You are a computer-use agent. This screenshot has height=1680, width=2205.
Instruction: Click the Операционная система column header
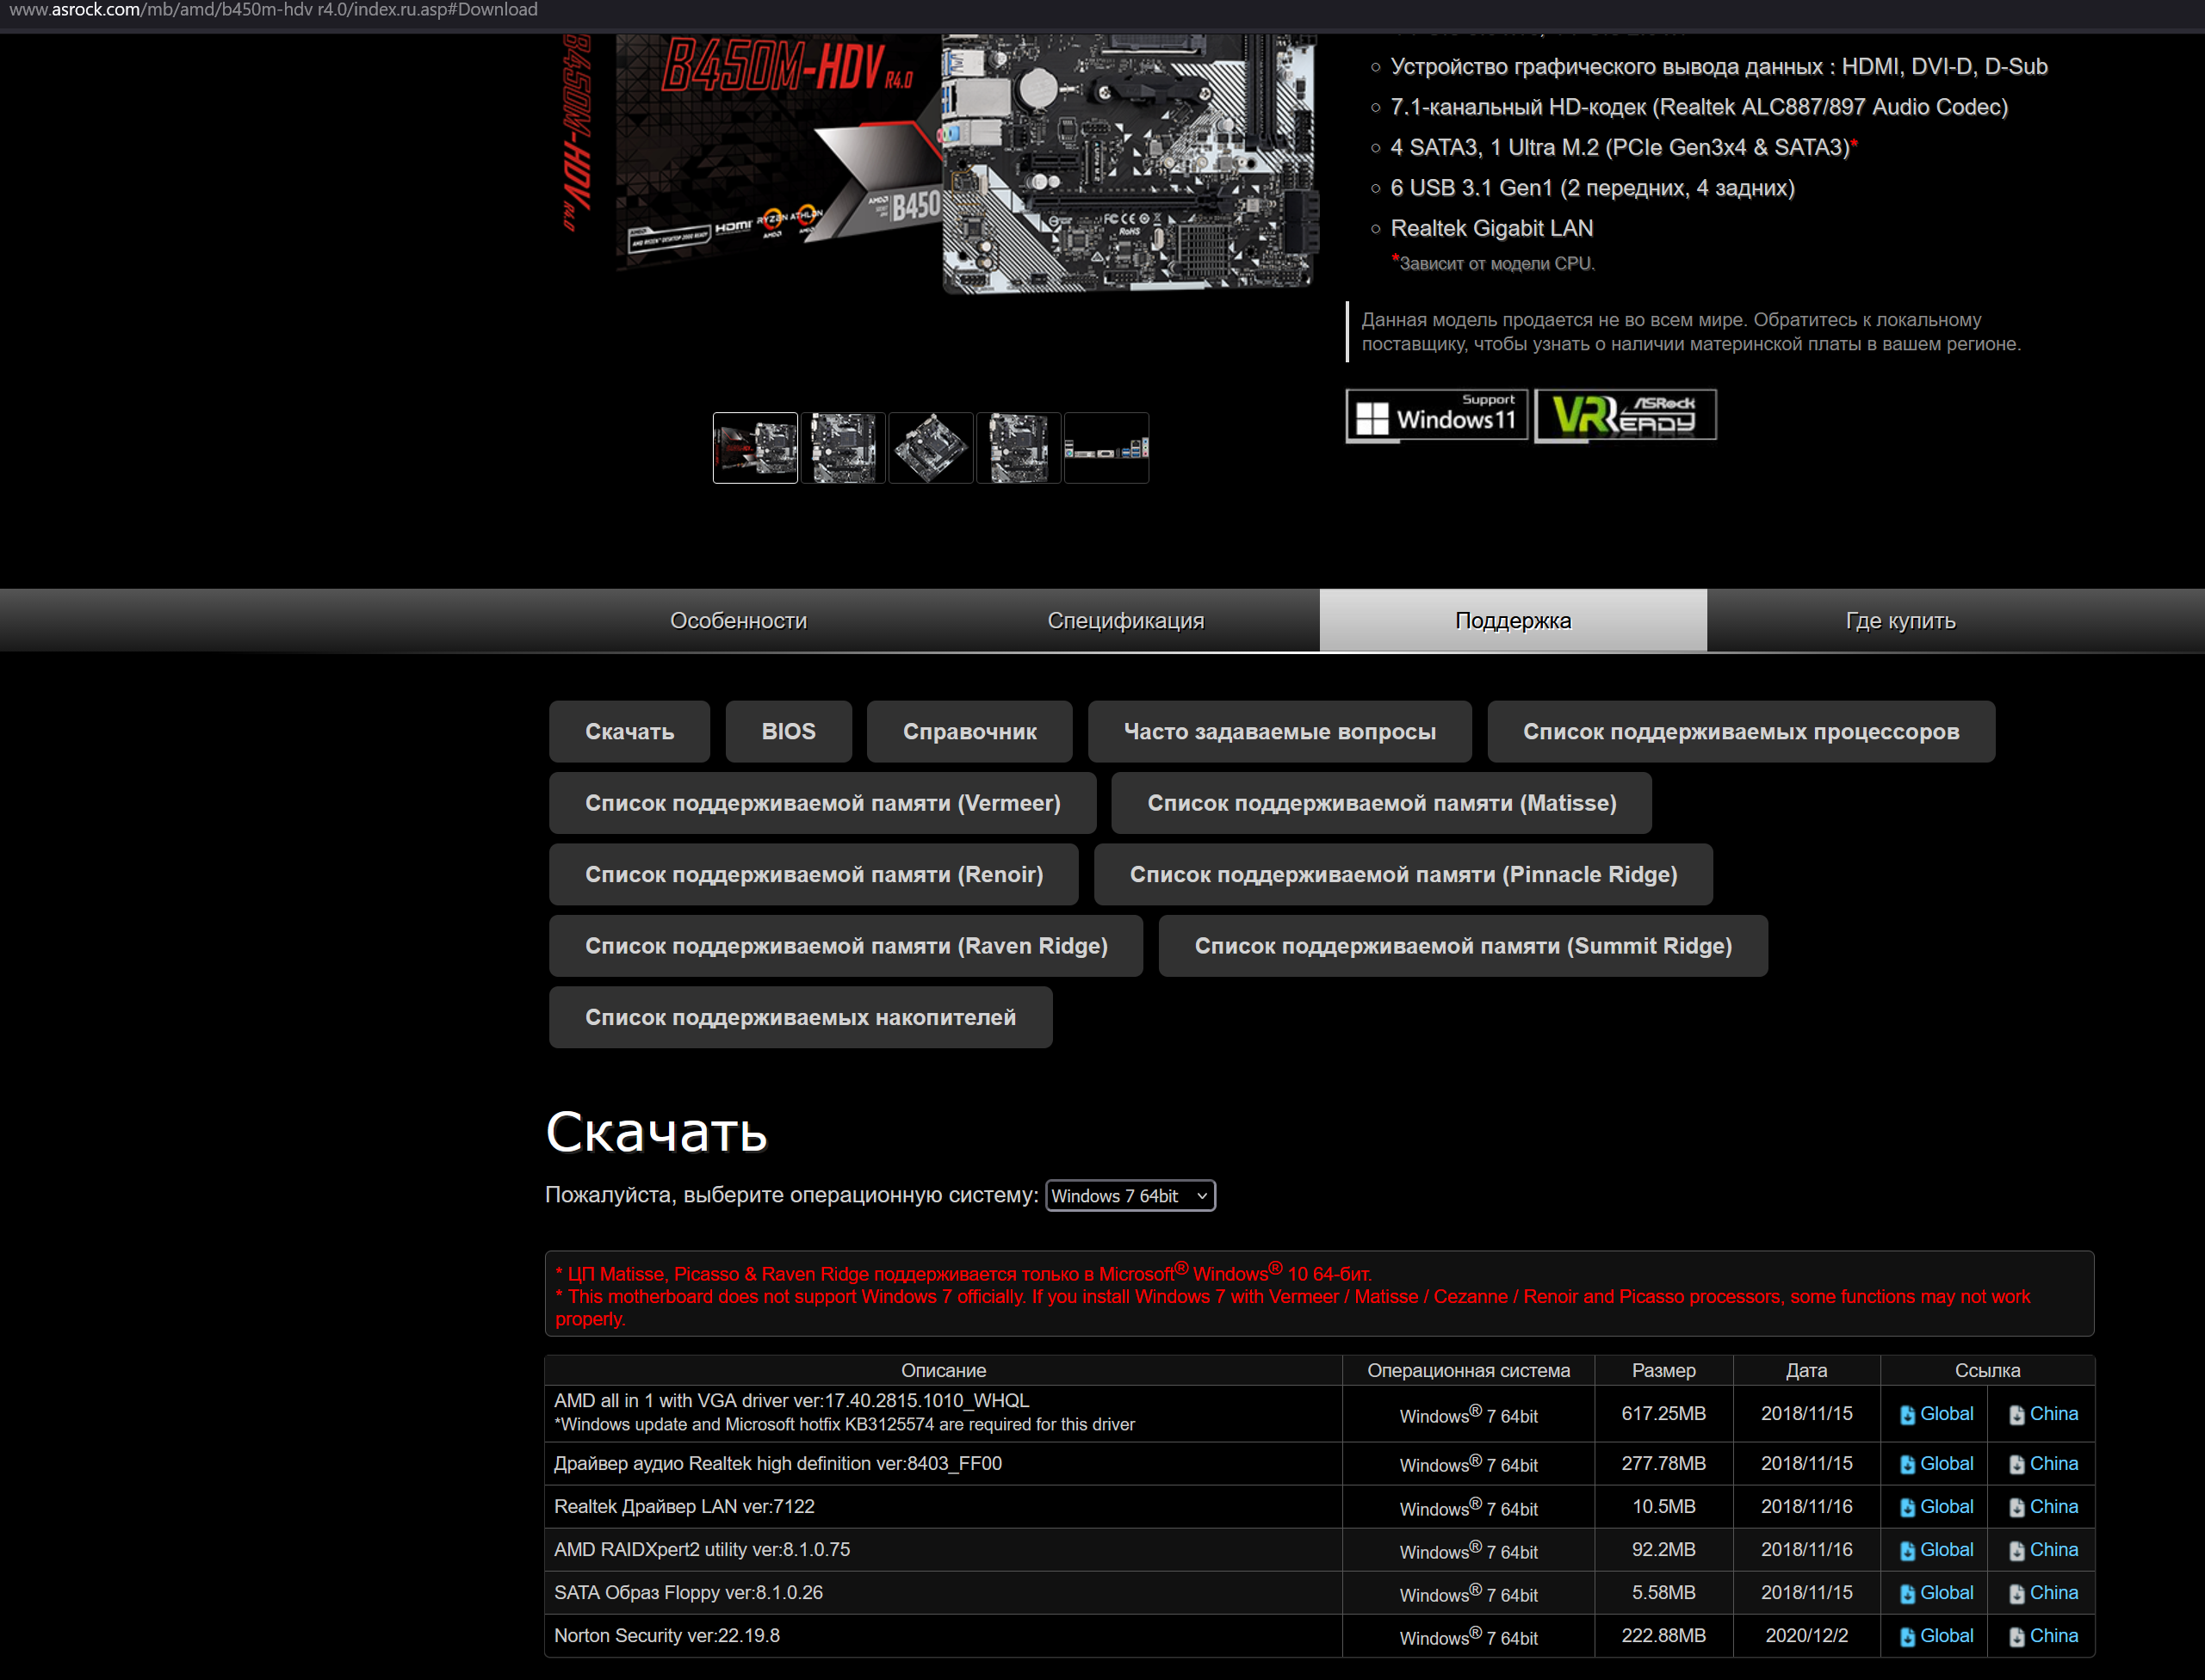[x=1469, y=1371]
